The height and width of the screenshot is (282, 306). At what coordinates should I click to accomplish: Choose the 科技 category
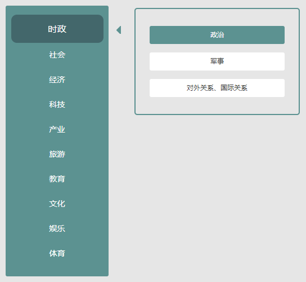pos(57,104)
